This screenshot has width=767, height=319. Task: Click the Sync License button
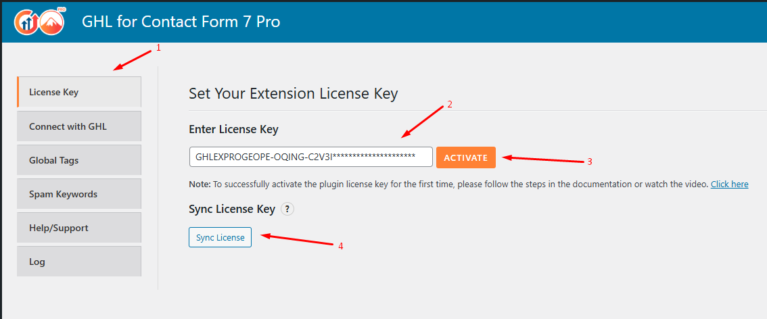[220, 238]
